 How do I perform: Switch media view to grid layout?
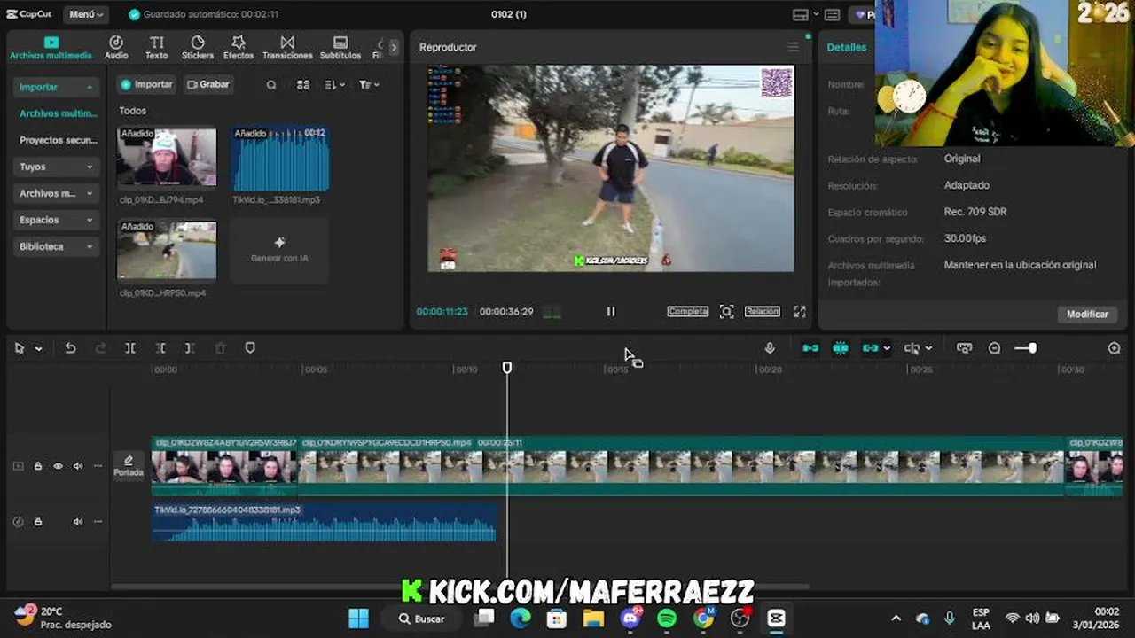coord(303,85)
